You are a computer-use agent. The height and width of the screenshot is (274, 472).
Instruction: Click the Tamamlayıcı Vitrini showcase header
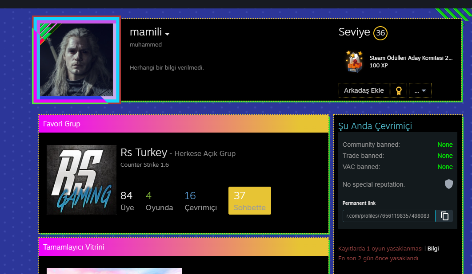(184, 247)
